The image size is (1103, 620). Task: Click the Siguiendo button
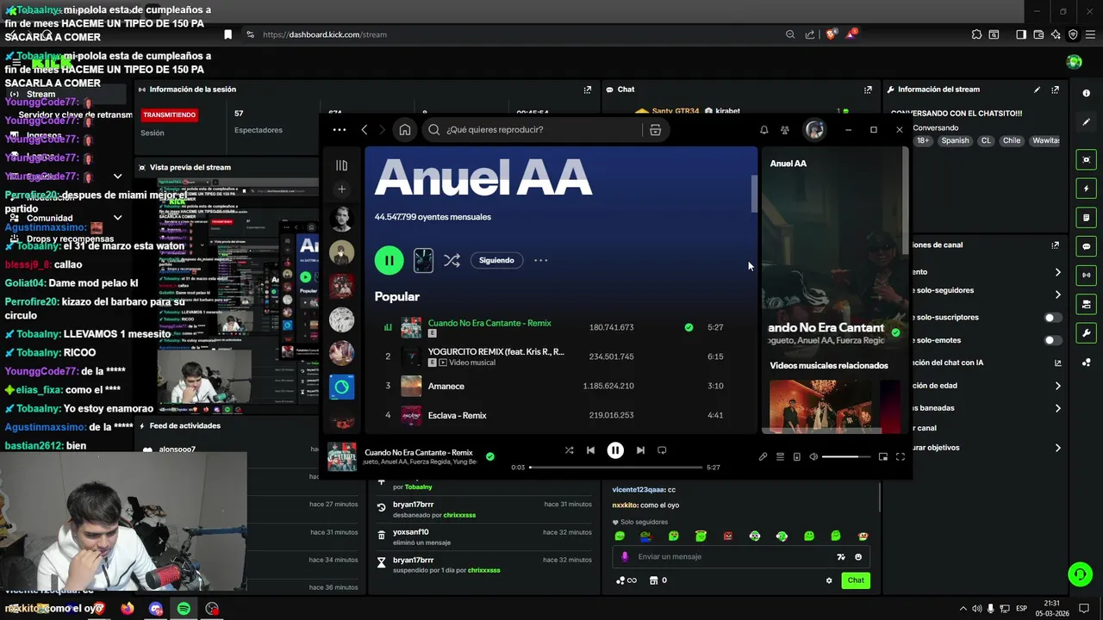click(496, 260)
